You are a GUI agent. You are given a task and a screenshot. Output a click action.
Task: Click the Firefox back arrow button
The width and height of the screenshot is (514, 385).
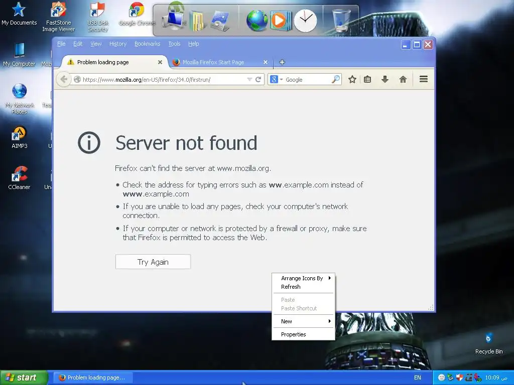coord(64,79)
